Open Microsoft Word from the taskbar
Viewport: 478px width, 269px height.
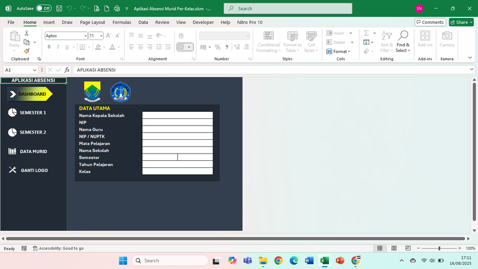310,261
